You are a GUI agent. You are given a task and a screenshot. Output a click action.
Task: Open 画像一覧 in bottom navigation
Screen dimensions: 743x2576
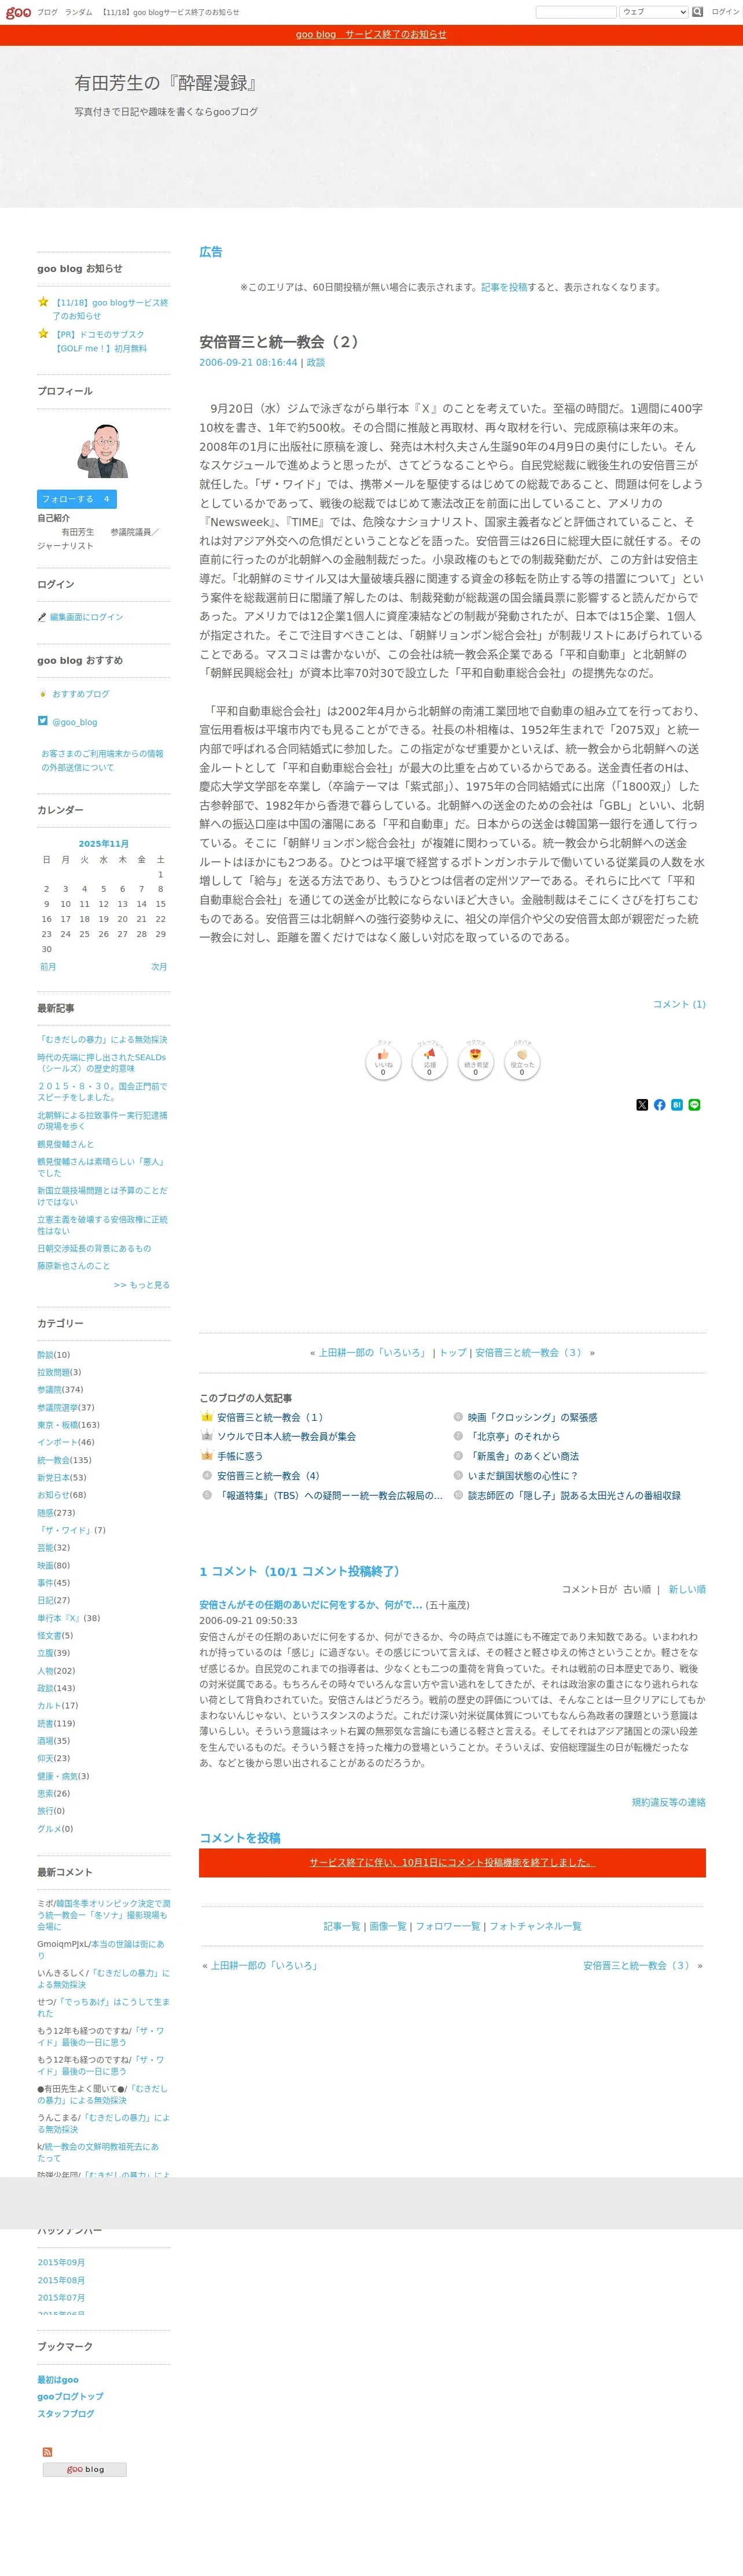click(x=388, y=1926)
